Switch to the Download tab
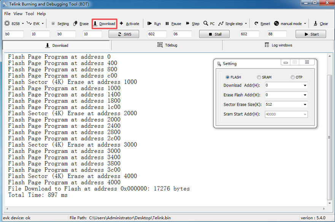This screenshot has width=335, height=222. [x=57, y=45]
